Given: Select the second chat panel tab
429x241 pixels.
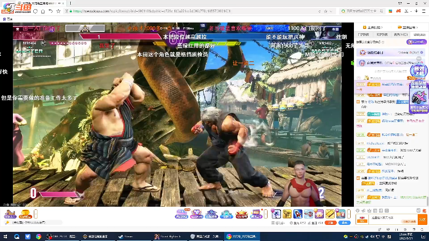Looking at the screenshot, I should click(382, 35).
